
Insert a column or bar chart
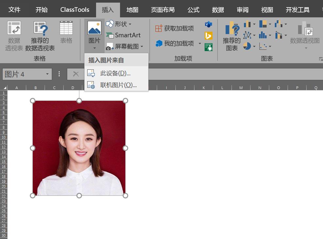click(247, 24)
